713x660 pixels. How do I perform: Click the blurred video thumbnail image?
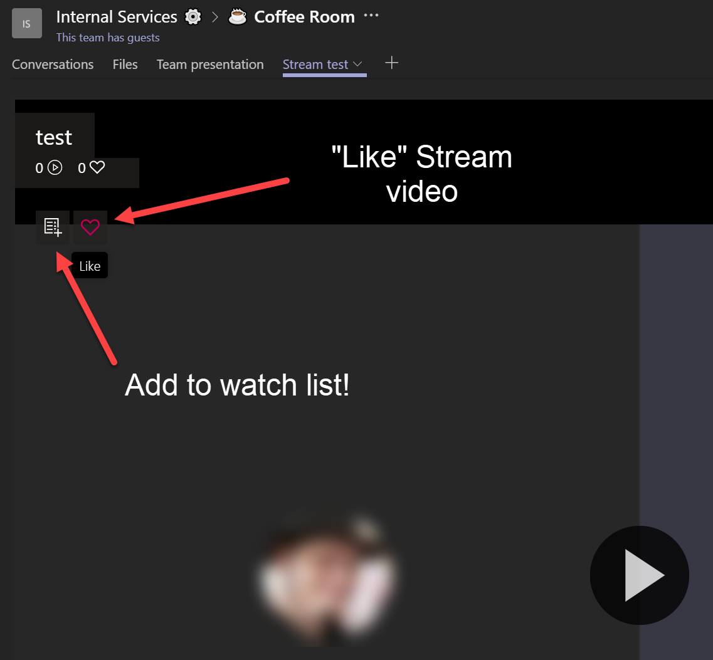coord(327,578)
